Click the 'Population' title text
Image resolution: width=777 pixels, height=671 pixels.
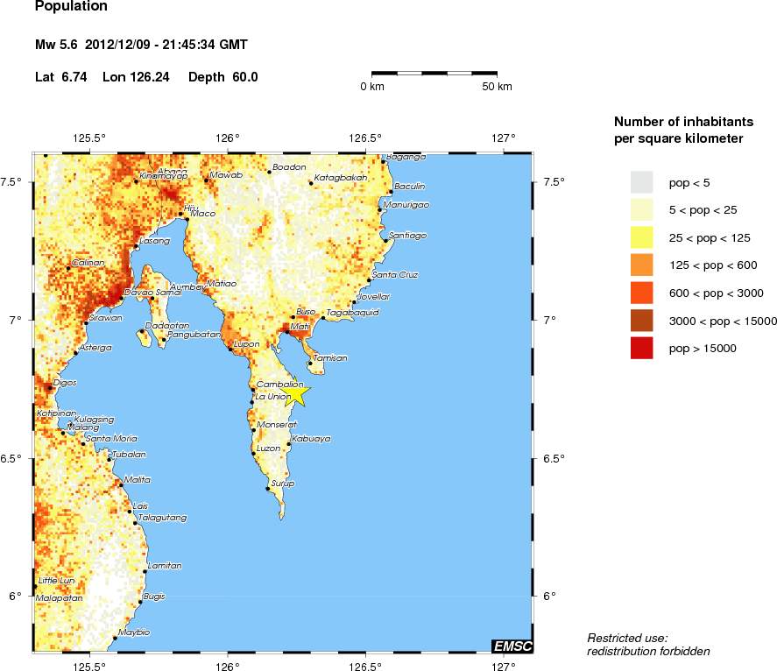71,6
